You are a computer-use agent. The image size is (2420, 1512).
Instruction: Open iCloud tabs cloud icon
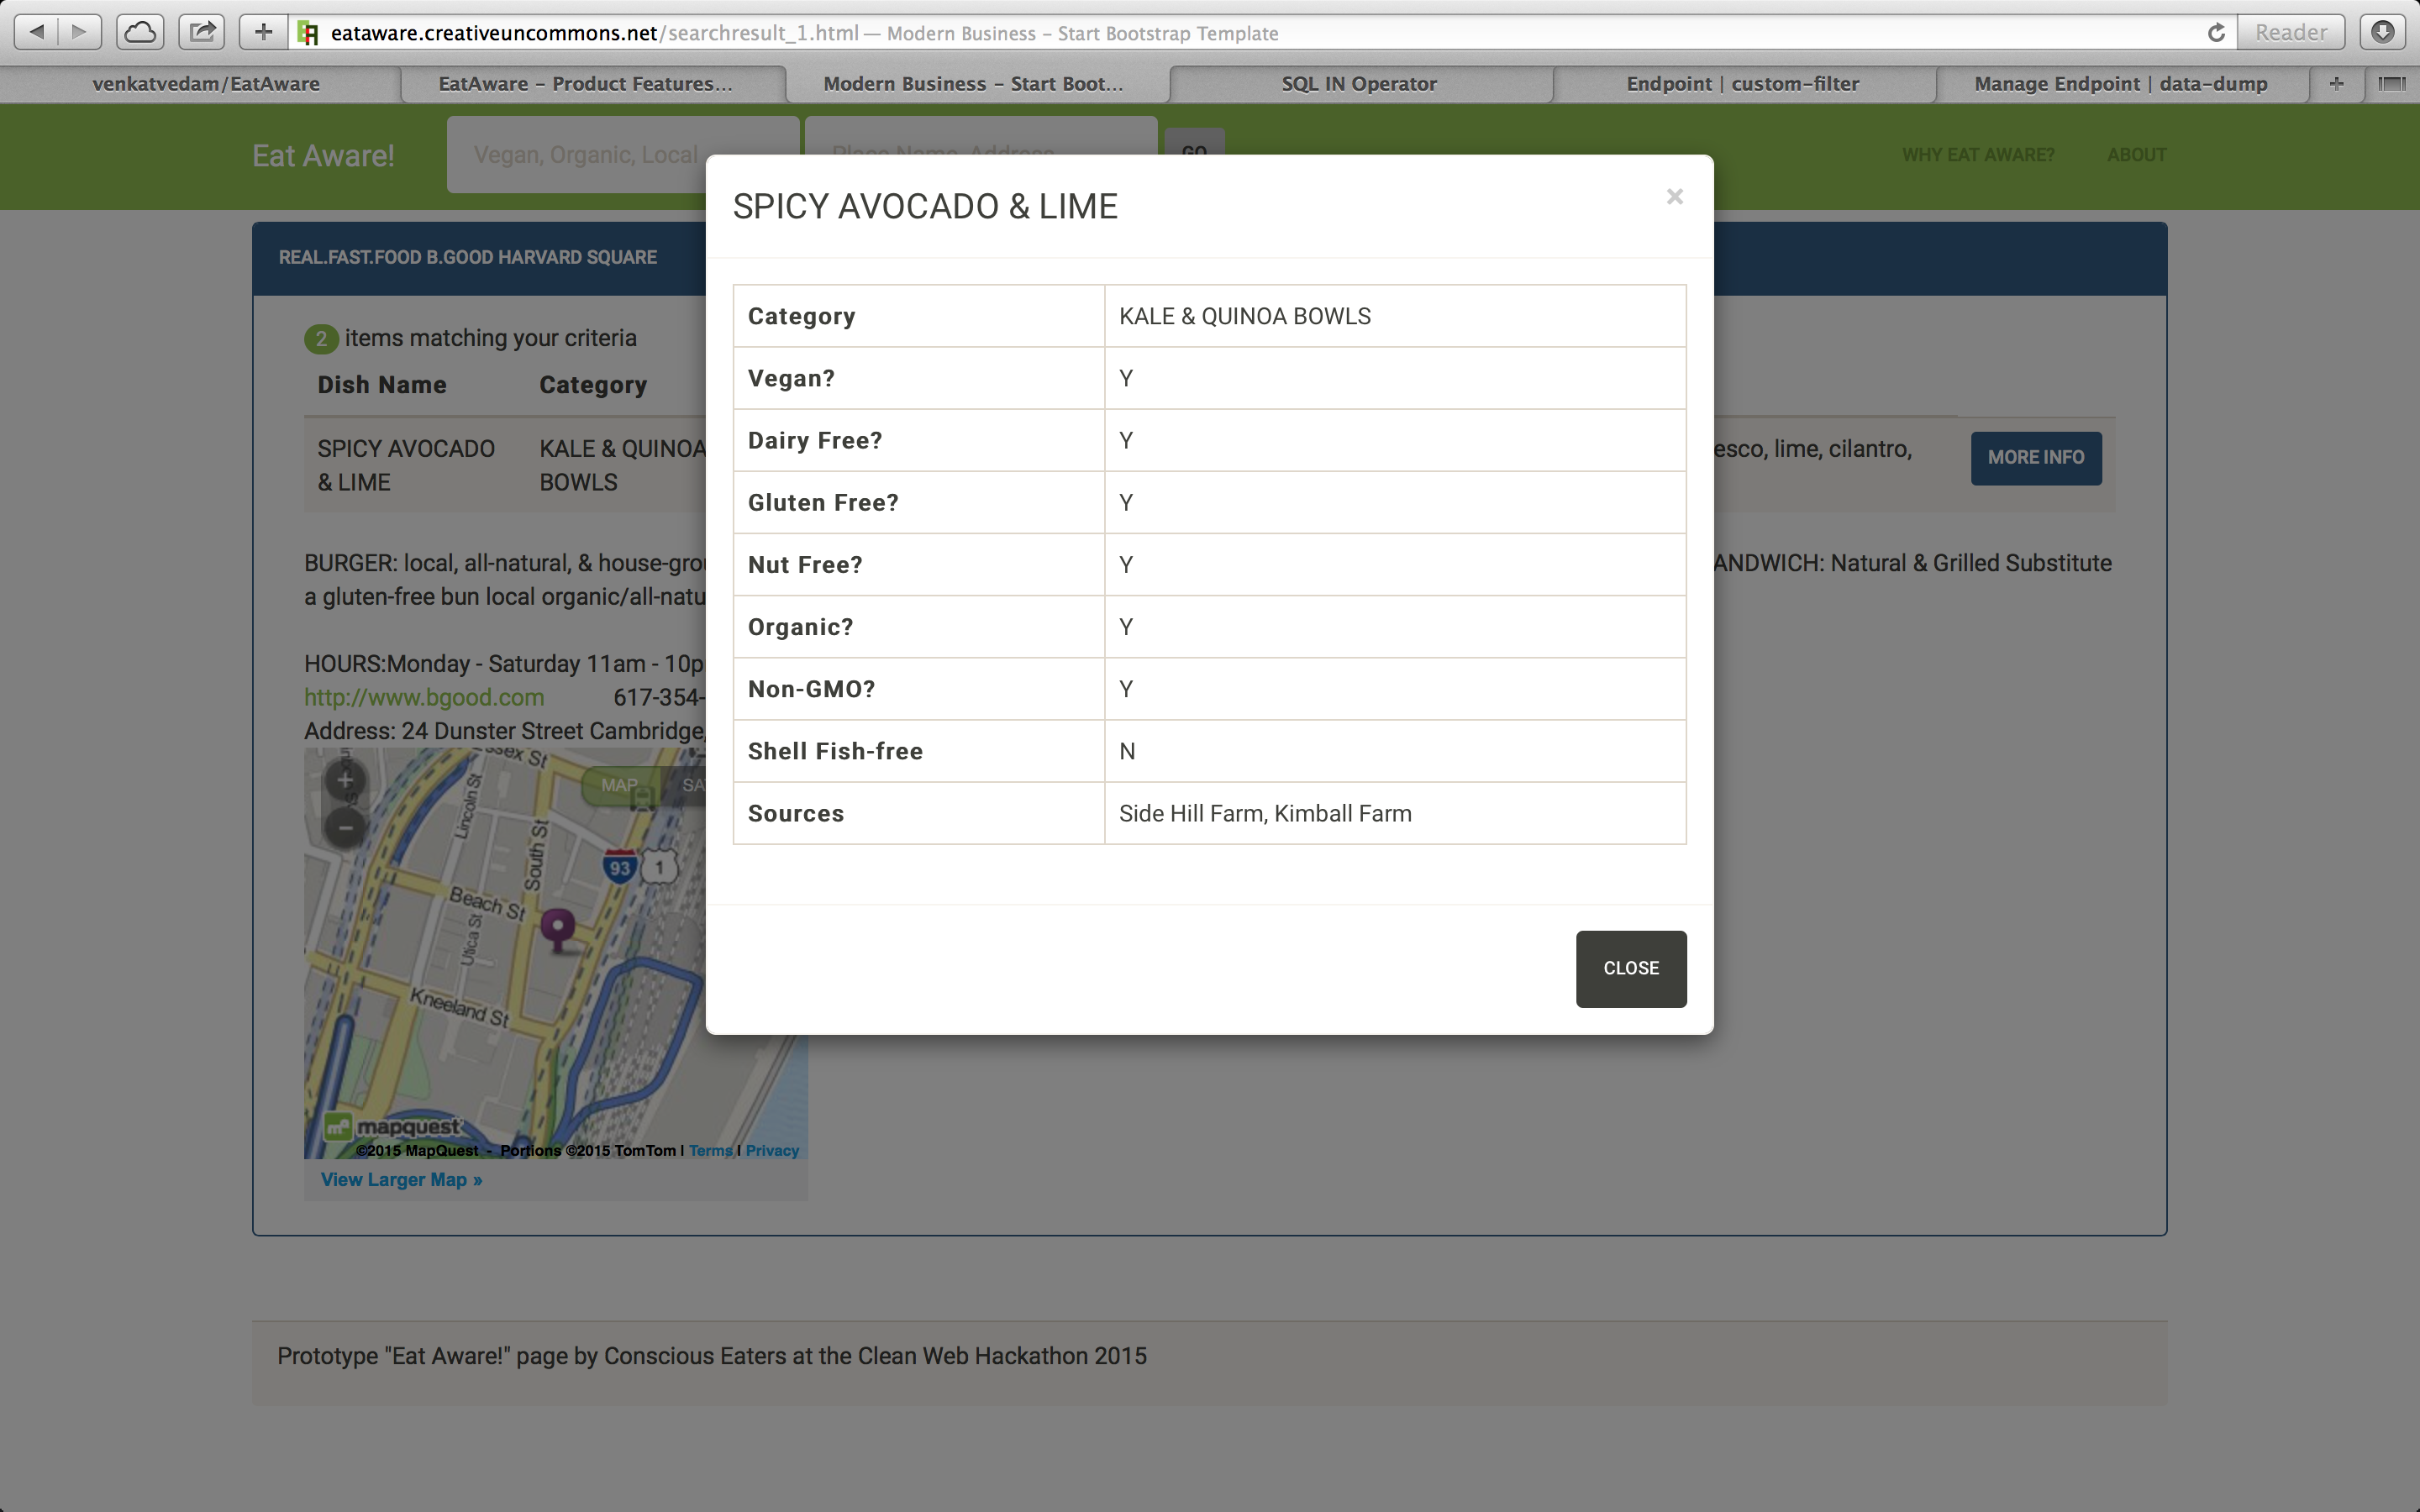click(x=140, y=32)
